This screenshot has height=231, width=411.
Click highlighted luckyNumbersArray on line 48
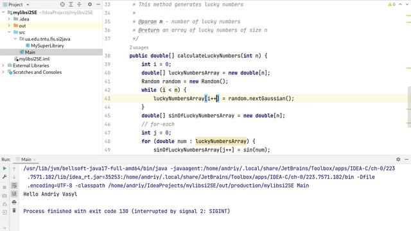[x=221, y=141]
